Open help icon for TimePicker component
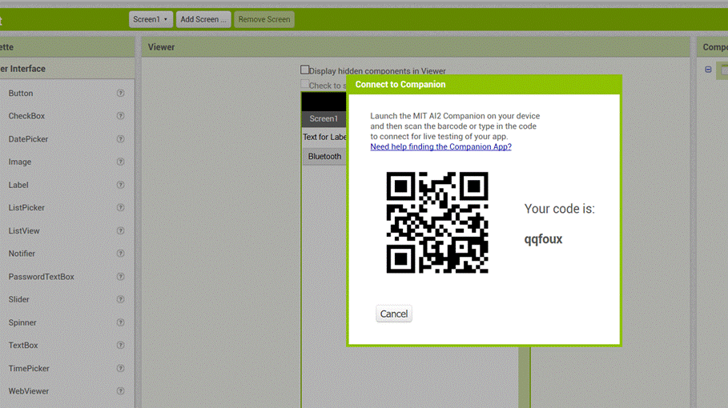Image resolution: width=728 pixels, height=408 pixels. 120,369
